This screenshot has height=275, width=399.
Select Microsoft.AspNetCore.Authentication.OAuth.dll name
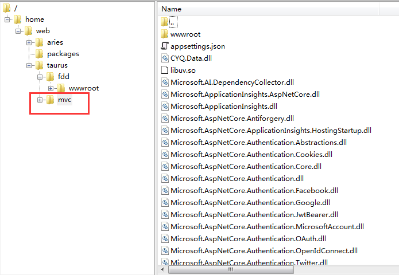point(249,239)
